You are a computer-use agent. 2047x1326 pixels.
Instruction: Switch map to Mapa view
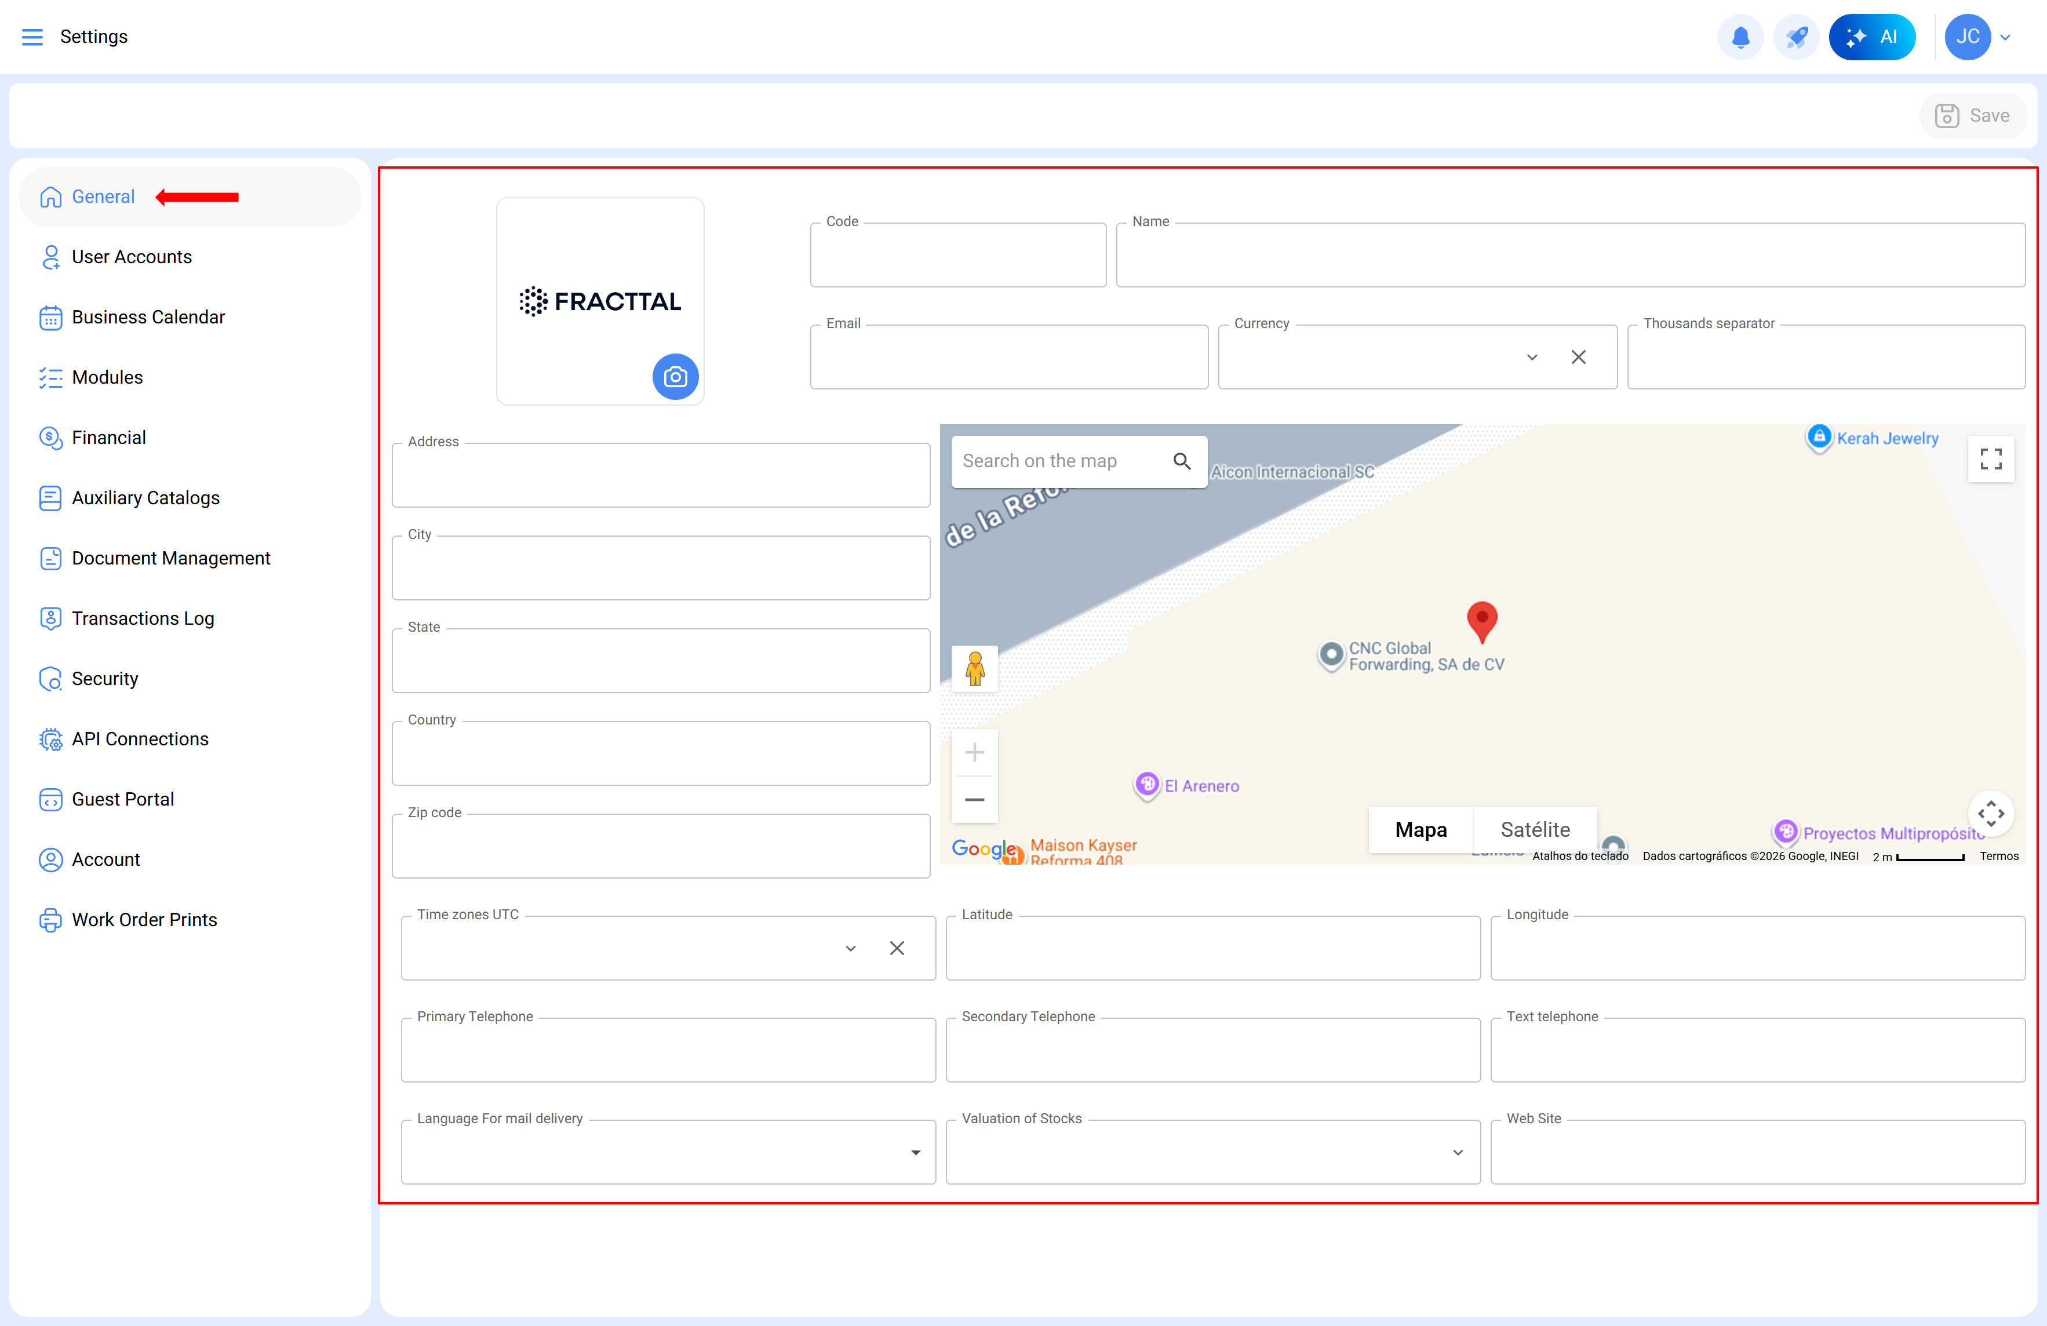(1421, 830)
